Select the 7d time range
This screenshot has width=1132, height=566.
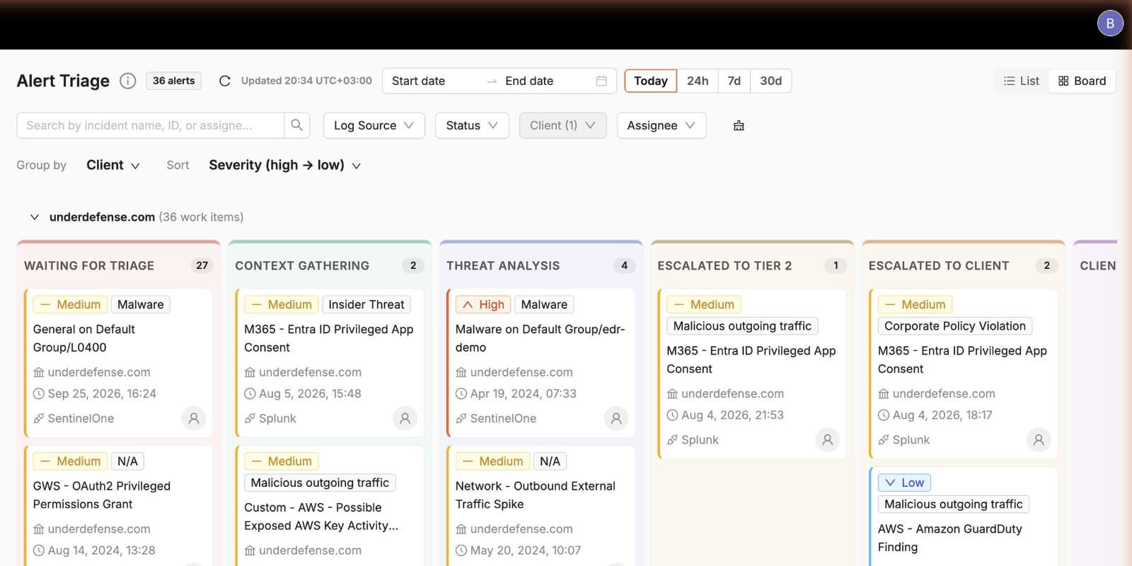(x=734, y=81)
